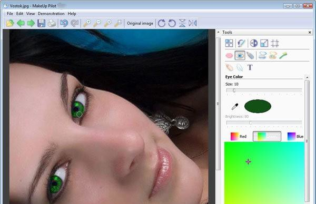Click the lower green eye in the photo
Image resolution: width=316 pixels, height=204 pixels.
coord(56,184)
